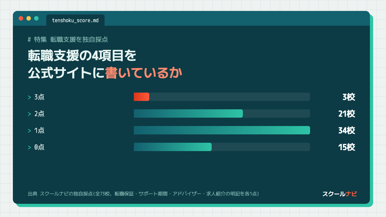The height and width of the screenshot is (217, 386).
Task: Click the value '3校'
Action: (x=349, y=97)
